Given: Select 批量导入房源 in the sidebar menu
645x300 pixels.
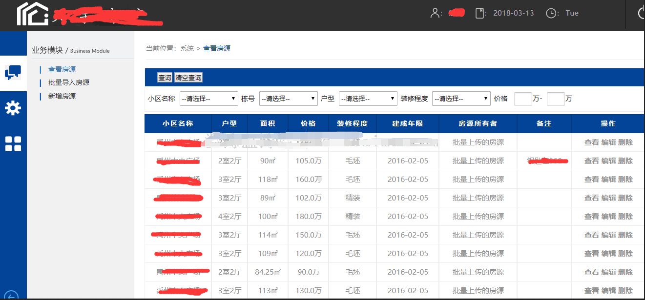Looking at the screenshot, I should [x=69, y=83].
